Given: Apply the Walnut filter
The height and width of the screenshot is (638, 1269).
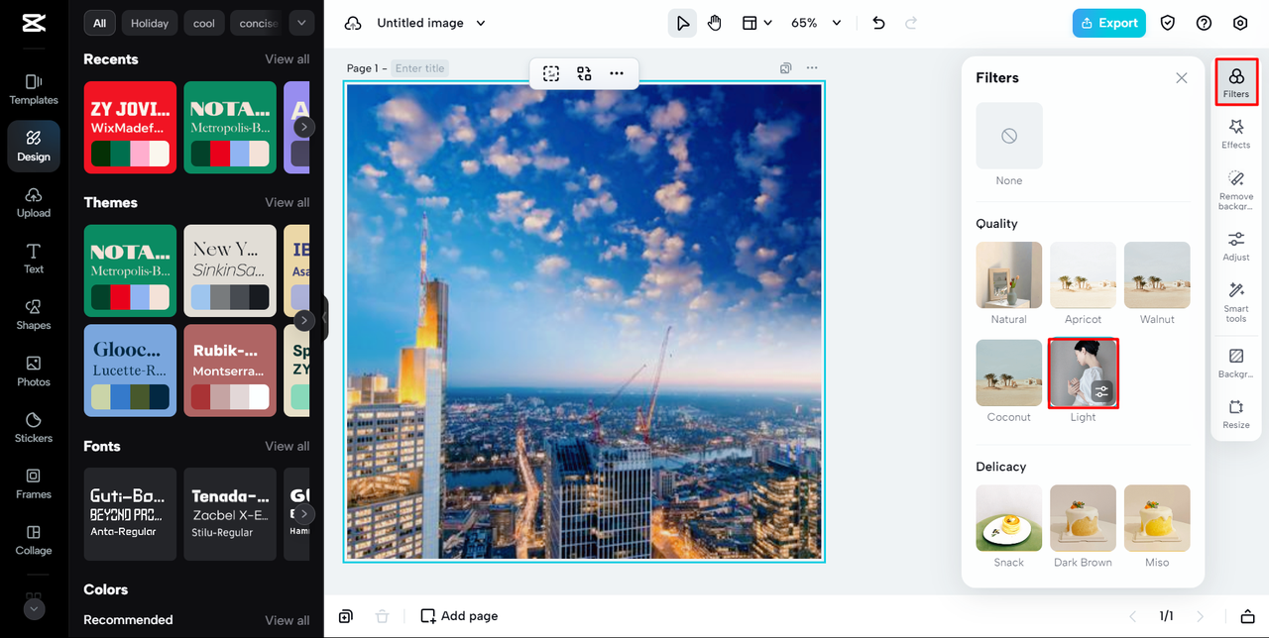Looking at the screenshot, I should [1157, 275].
